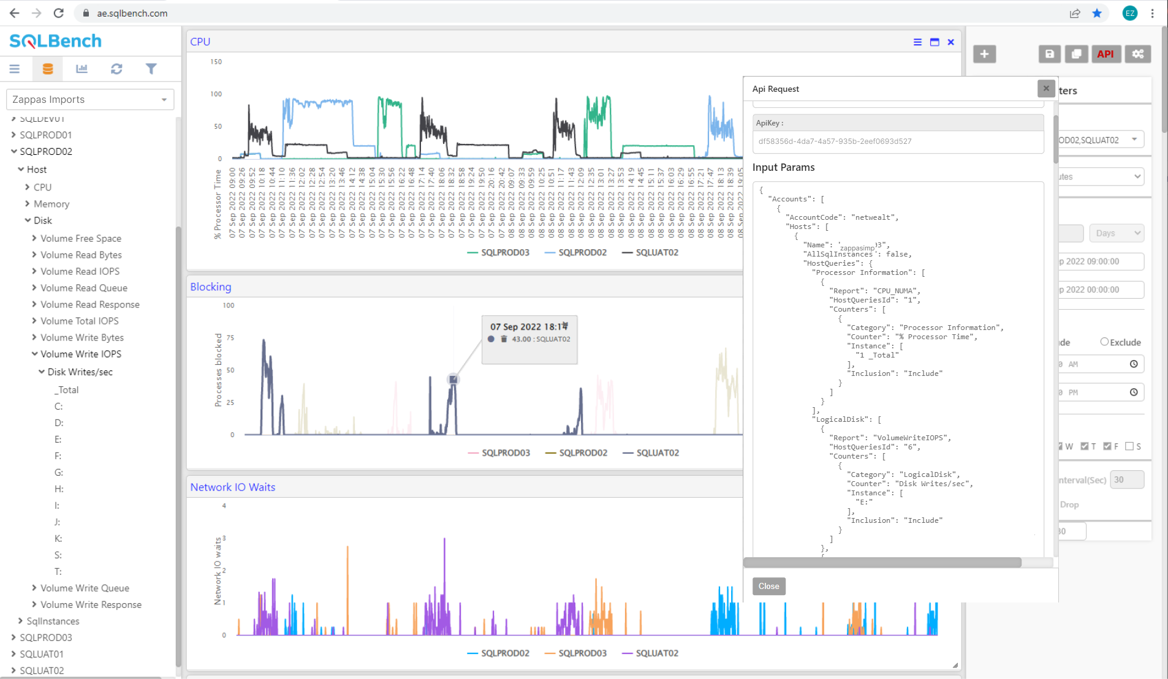Select the database explorer icon in the sidebar

(x=48, y=69)
